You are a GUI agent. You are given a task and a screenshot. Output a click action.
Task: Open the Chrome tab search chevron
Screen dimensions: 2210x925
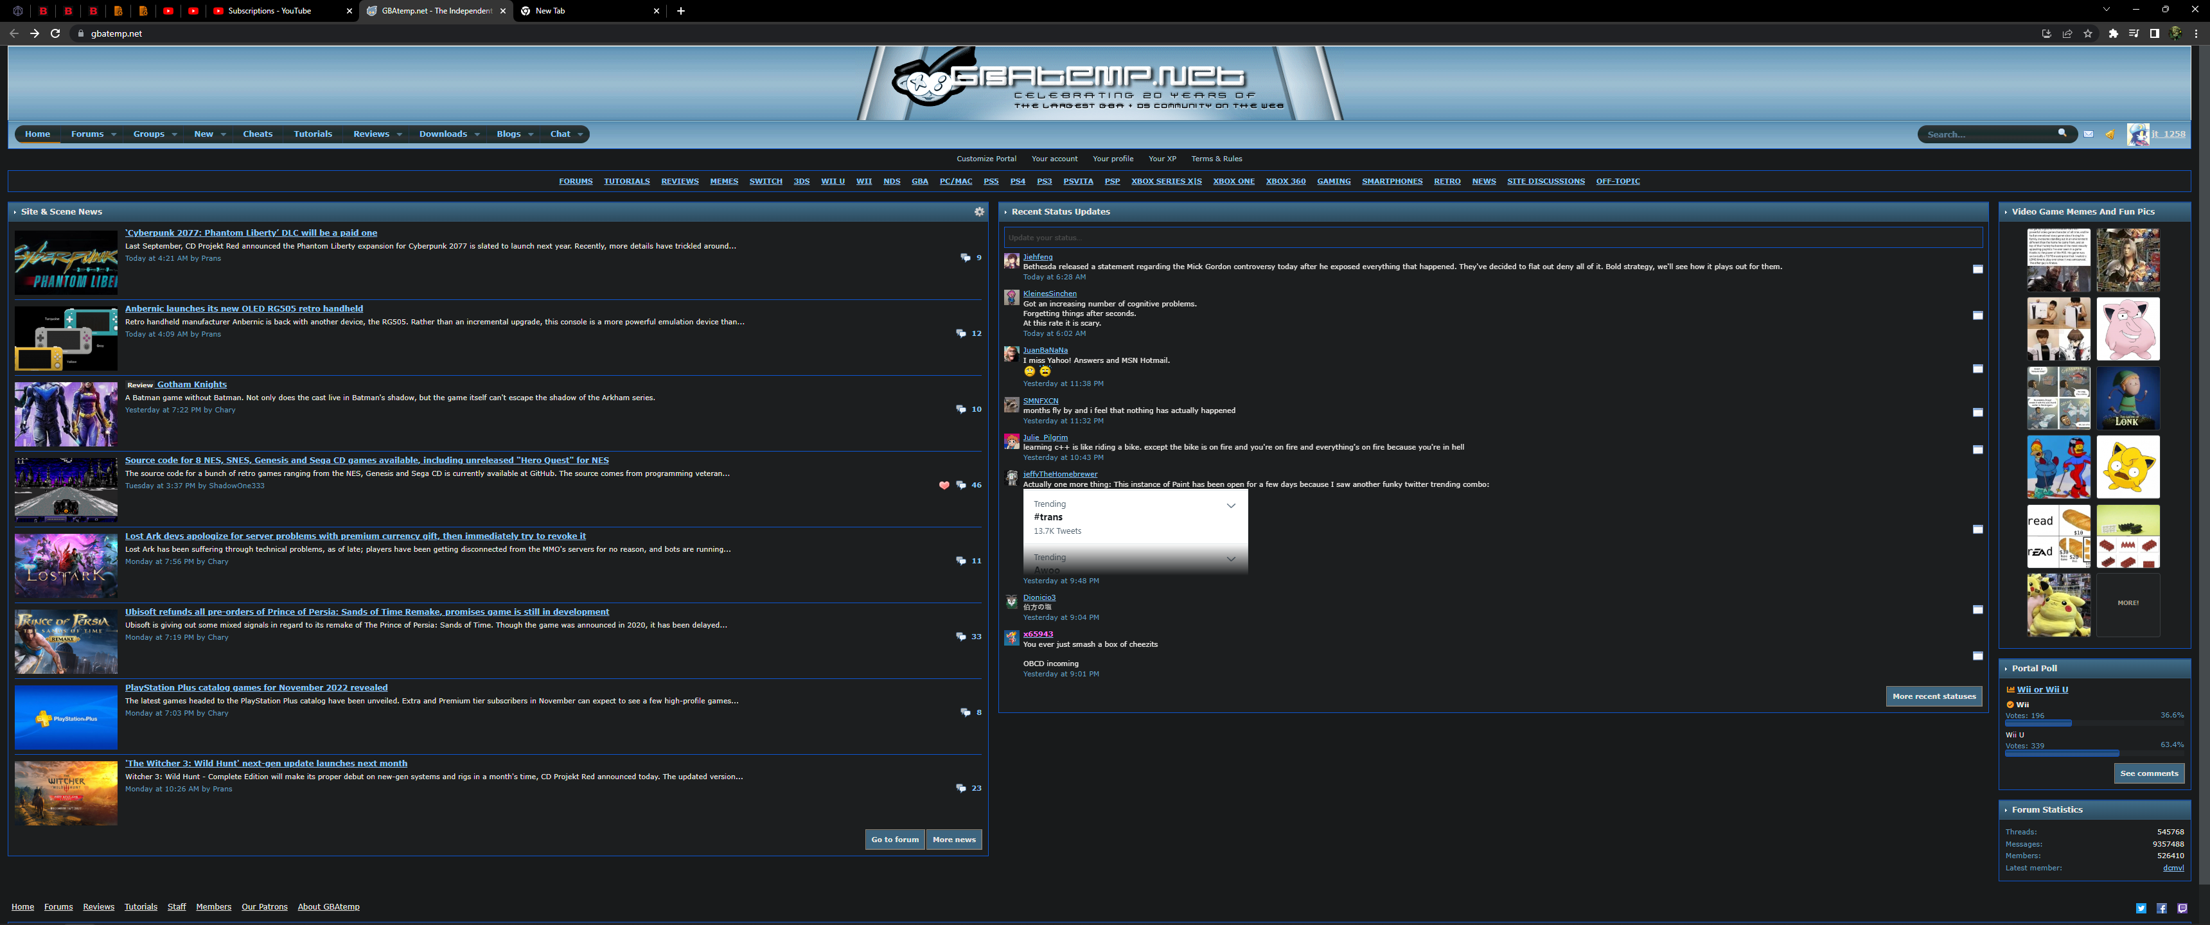coord(2105,10)
